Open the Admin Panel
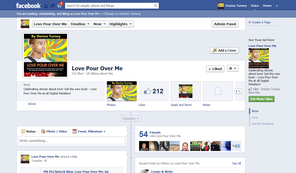 [225, 24]
